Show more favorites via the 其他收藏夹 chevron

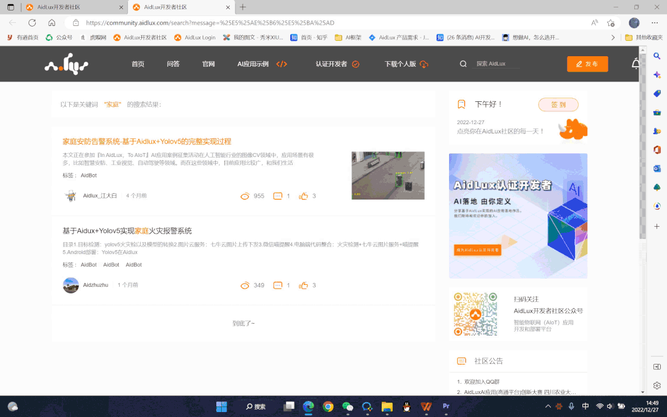613,36
